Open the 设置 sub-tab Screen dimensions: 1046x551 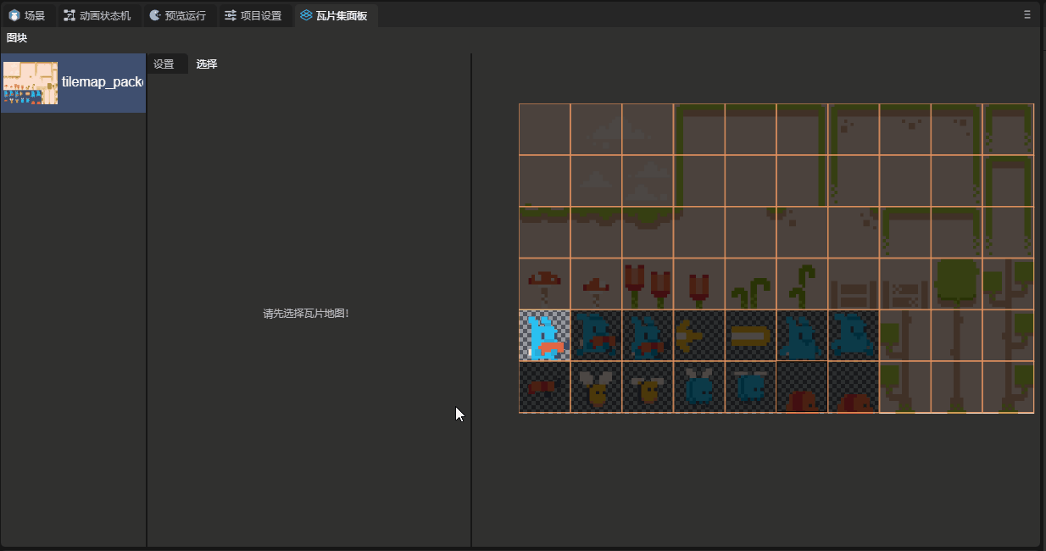point(164,64)
